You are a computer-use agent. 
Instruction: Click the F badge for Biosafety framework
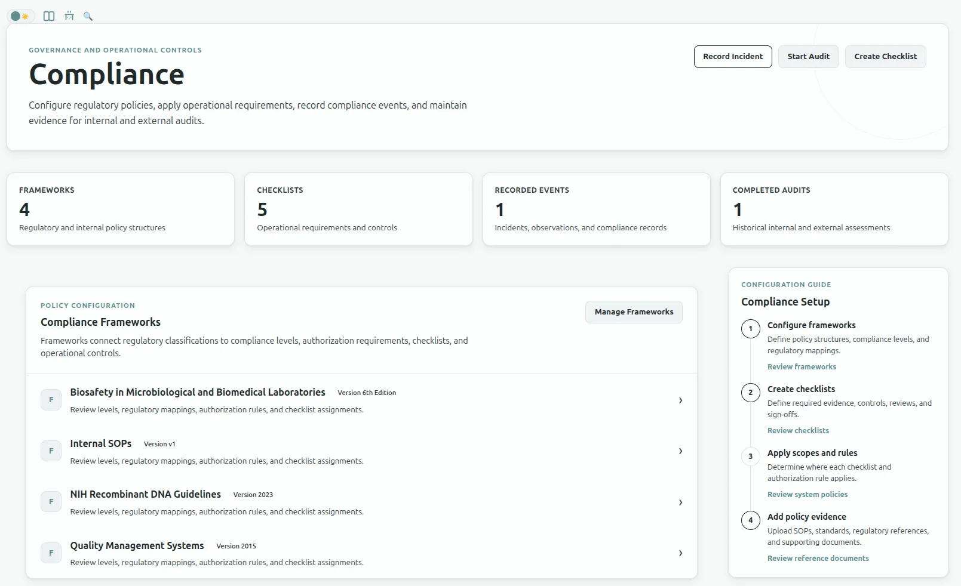(51, 400)
